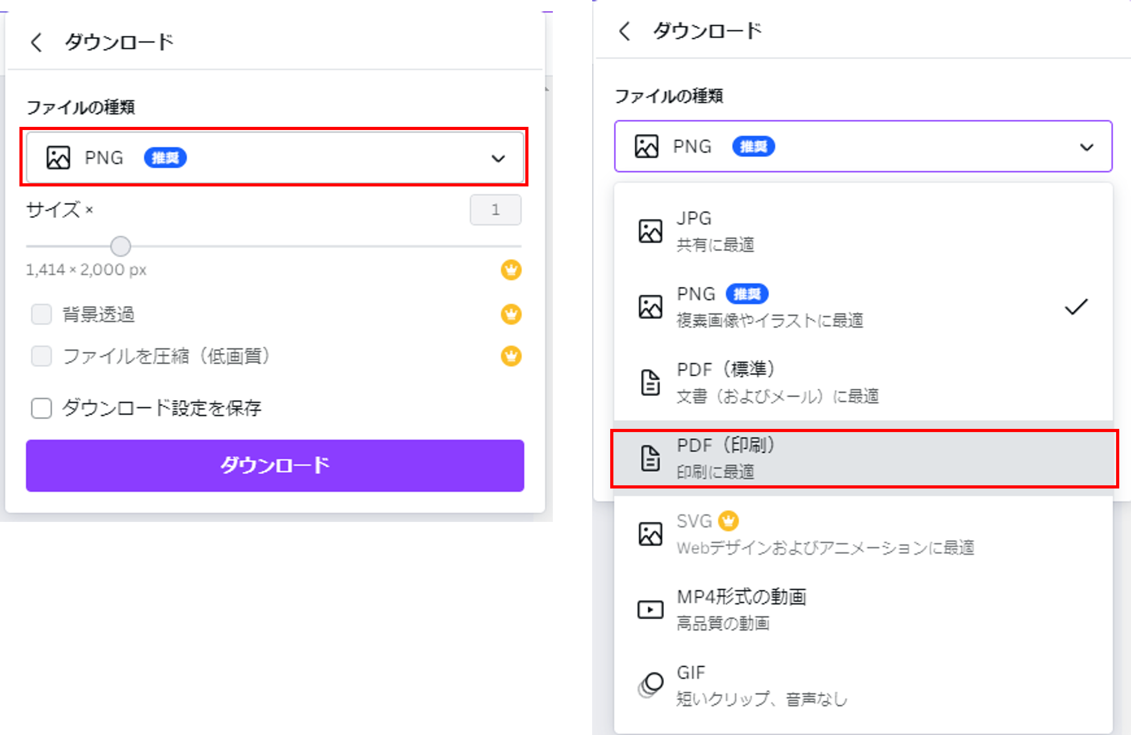Click the crown icon beside ファイルを圧縮
This screenshot has width=1131, height=735.
coord(511,356)
